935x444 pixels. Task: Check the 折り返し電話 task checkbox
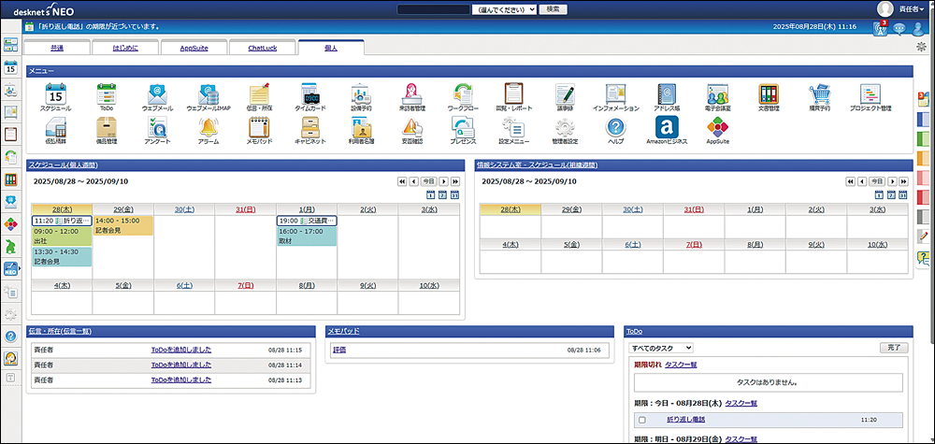point(641,421)
